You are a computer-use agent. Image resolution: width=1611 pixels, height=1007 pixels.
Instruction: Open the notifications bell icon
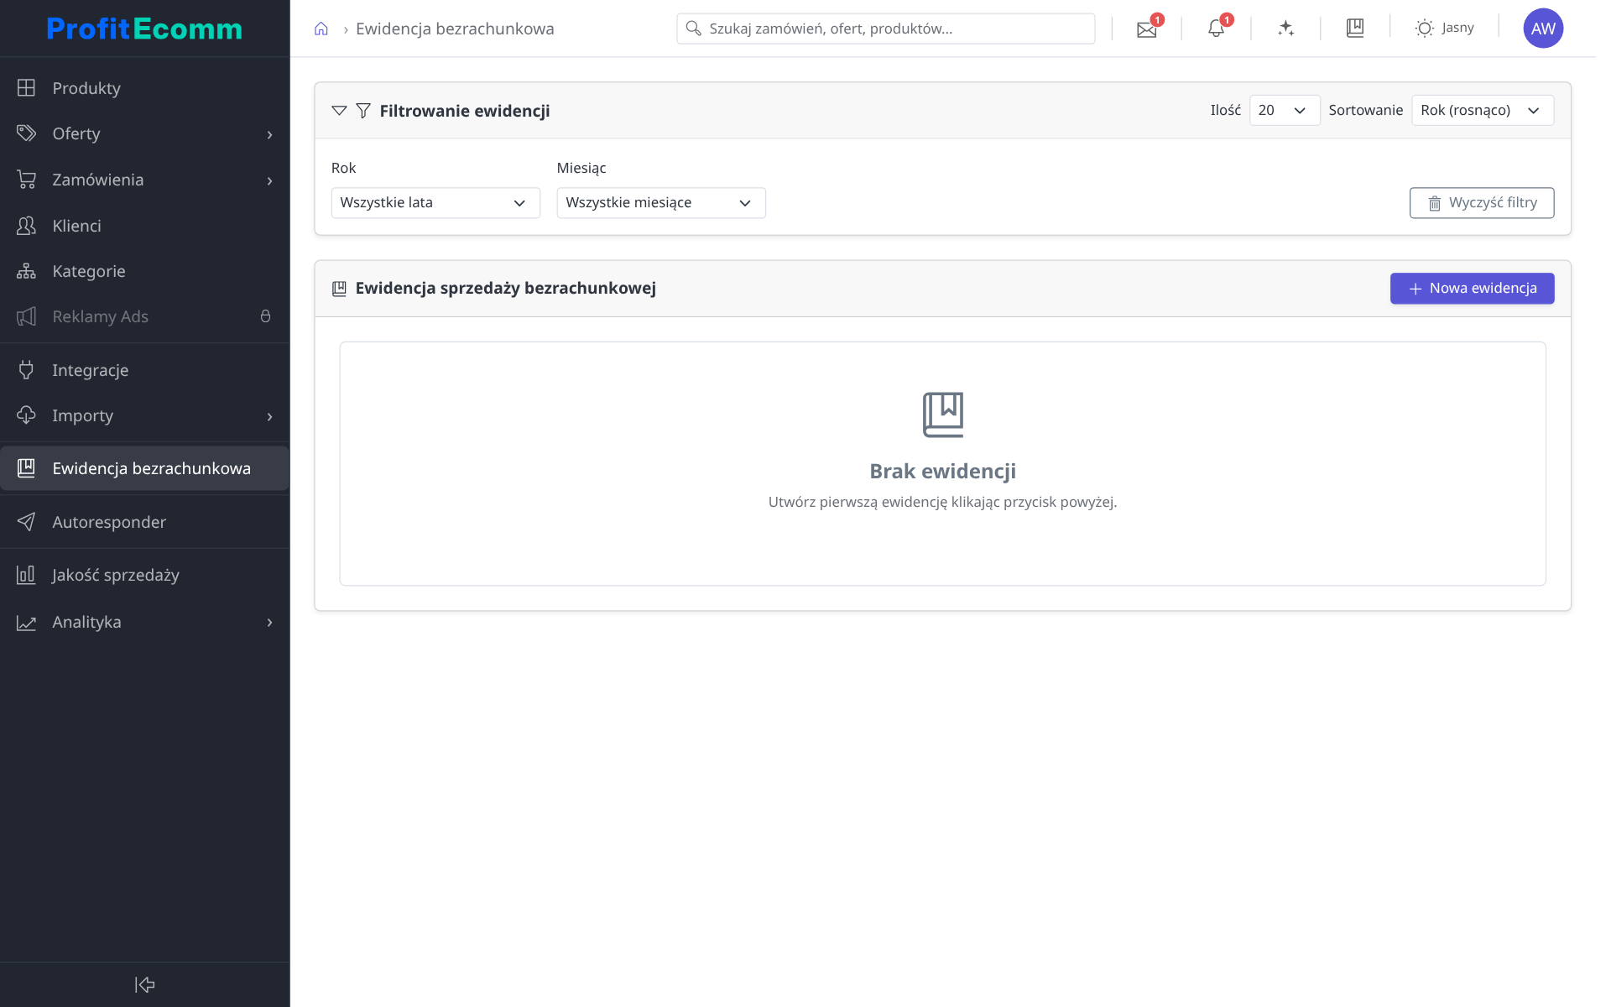tap(1216, 29)
